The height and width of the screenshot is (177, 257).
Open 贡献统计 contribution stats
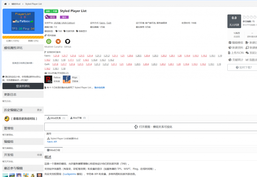(x=236, y=60)
